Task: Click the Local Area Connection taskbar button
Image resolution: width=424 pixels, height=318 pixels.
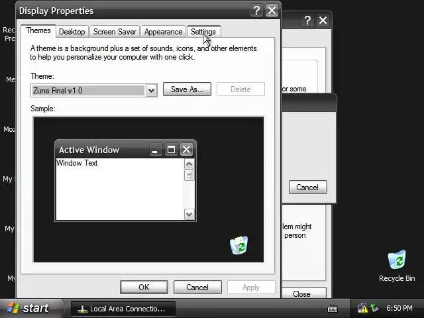Action: pos(123,309)
